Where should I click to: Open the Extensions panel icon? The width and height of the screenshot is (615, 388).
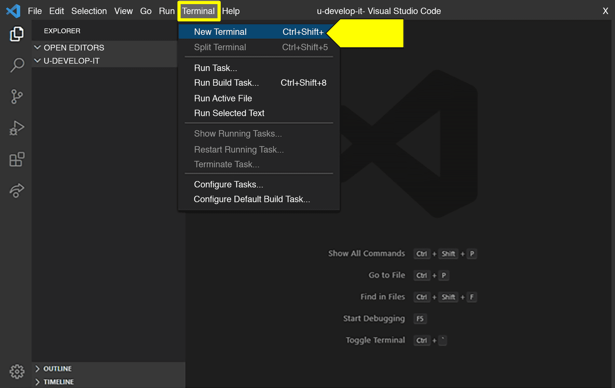tap(16, 159)
